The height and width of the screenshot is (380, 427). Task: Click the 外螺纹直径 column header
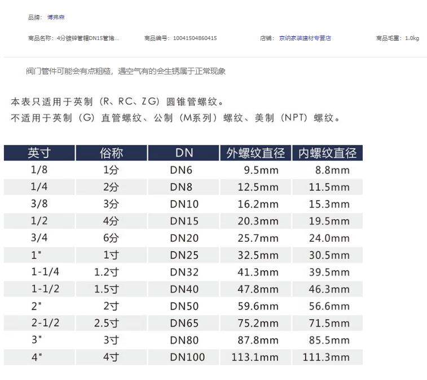click(256, 153)
